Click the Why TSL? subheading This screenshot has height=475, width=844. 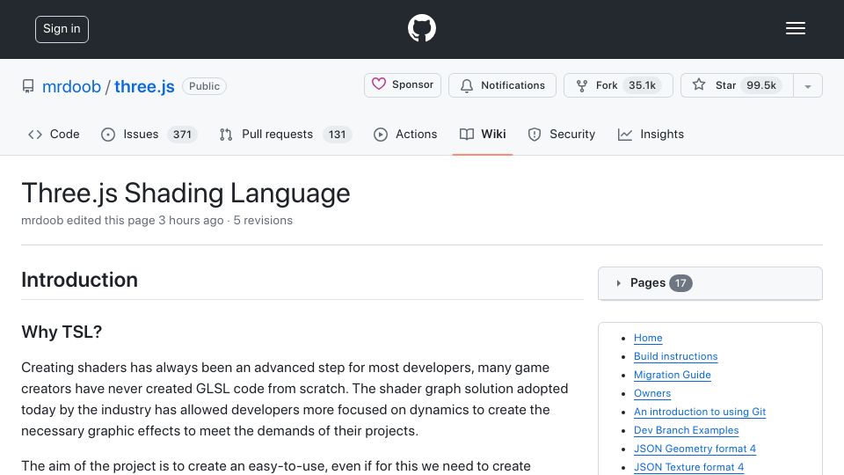point(62,332)
